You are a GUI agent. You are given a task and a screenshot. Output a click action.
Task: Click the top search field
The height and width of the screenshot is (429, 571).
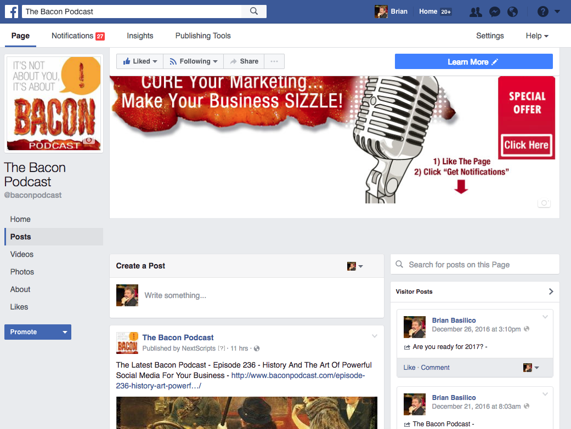(132, 12)
